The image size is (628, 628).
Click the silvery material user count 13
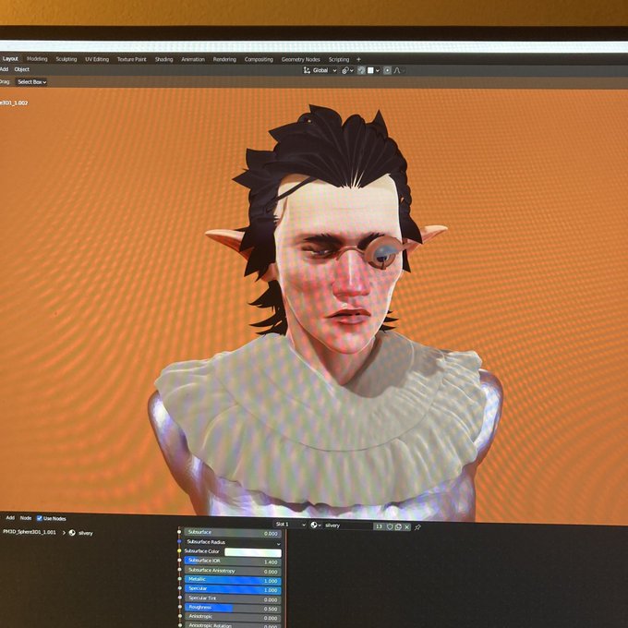[379, 526]
